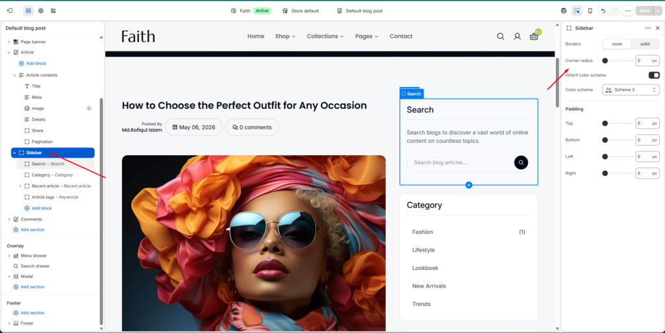Image resolution: width=665 pixels, height=333 pixels.
Task: Collapse the Sidebar block chevron
Action: (15, 153)
